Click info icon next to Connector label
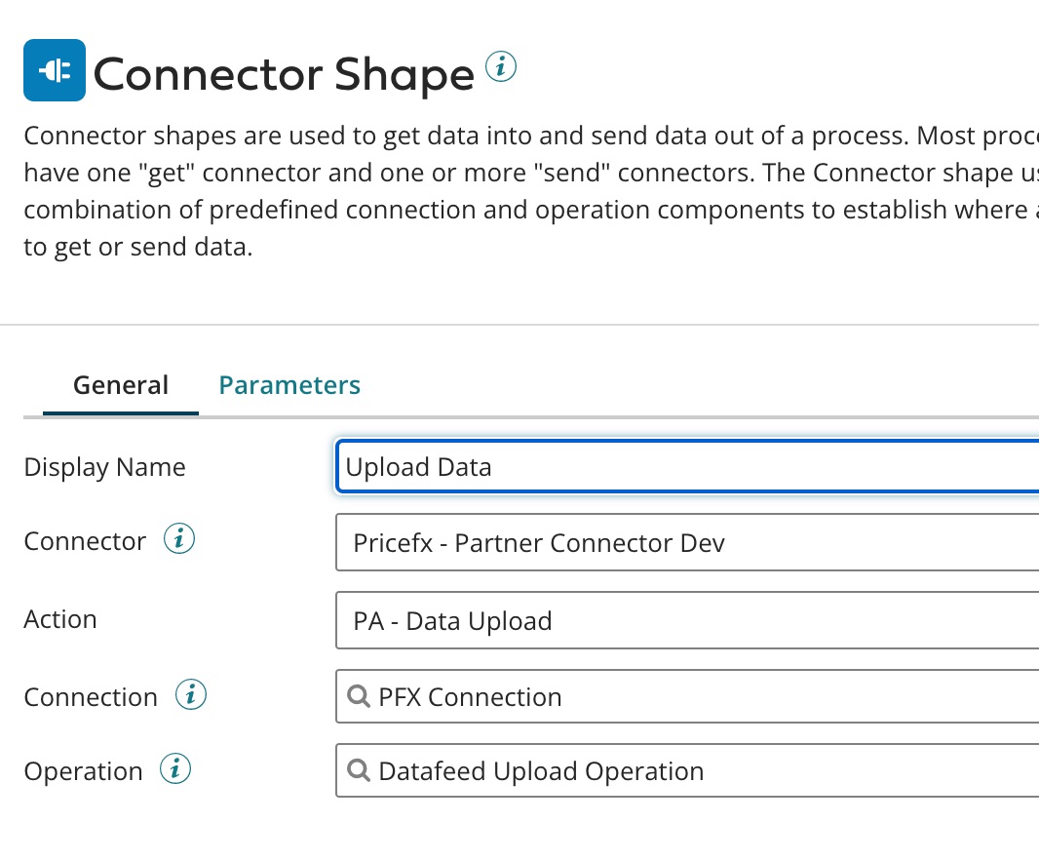This screenshot has height=862, width=1039. pyautogui.click(x=179, y=539)
